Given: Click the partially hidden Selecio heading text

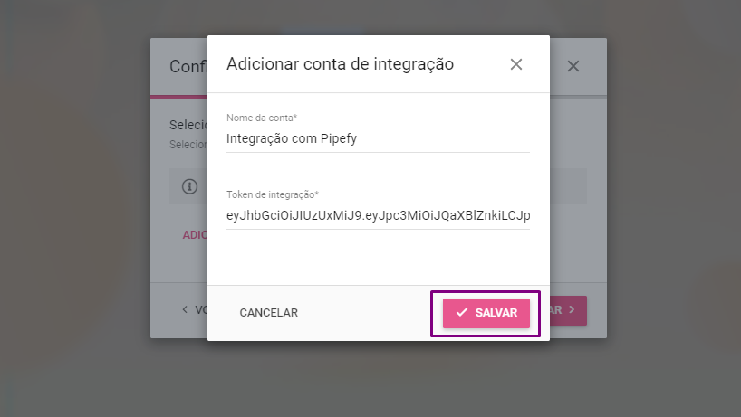Looking at the screenshot, I should (188, 125).
